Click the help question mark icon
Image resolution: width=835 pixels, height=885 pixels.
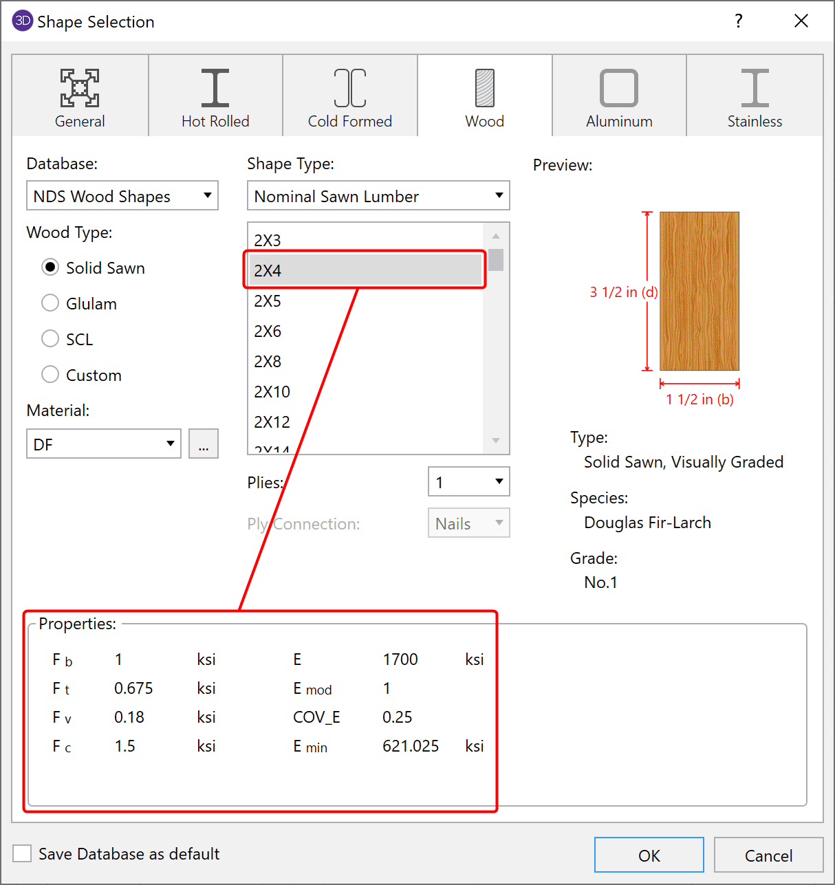tap(739, 21)
